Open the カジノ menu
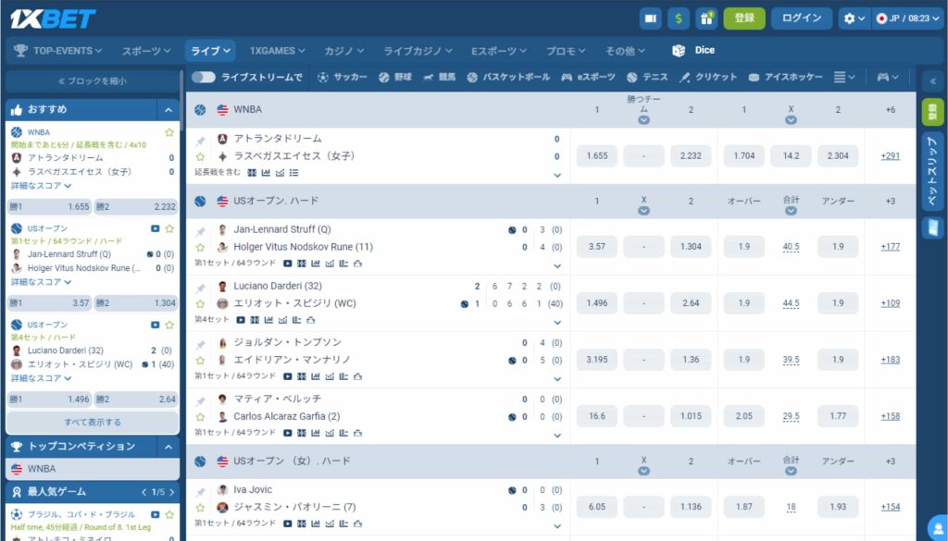Viewport: 948px width, 541px height. tap(344, 51)
